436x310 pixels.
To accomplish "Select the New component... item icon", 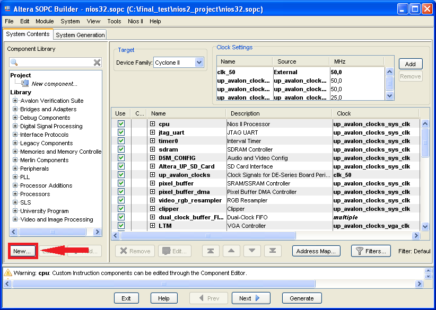I will (x=25, y=83).
